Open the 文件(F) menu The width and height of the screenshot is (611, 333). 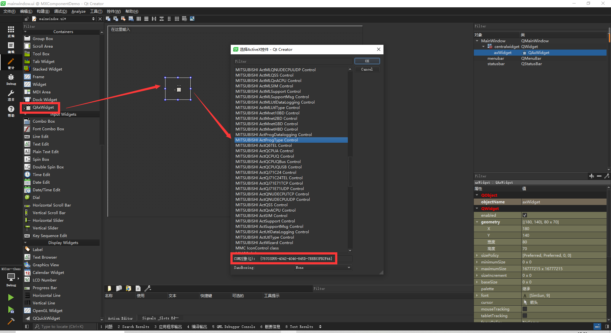[x=10, y=11]
